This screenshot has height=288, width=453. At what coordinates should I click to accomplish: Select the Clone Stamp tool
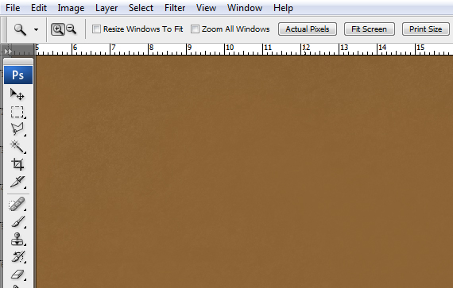pos(17,240)
